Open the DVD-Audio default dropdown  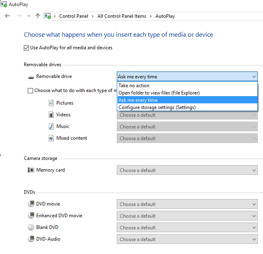click(187, 239)
